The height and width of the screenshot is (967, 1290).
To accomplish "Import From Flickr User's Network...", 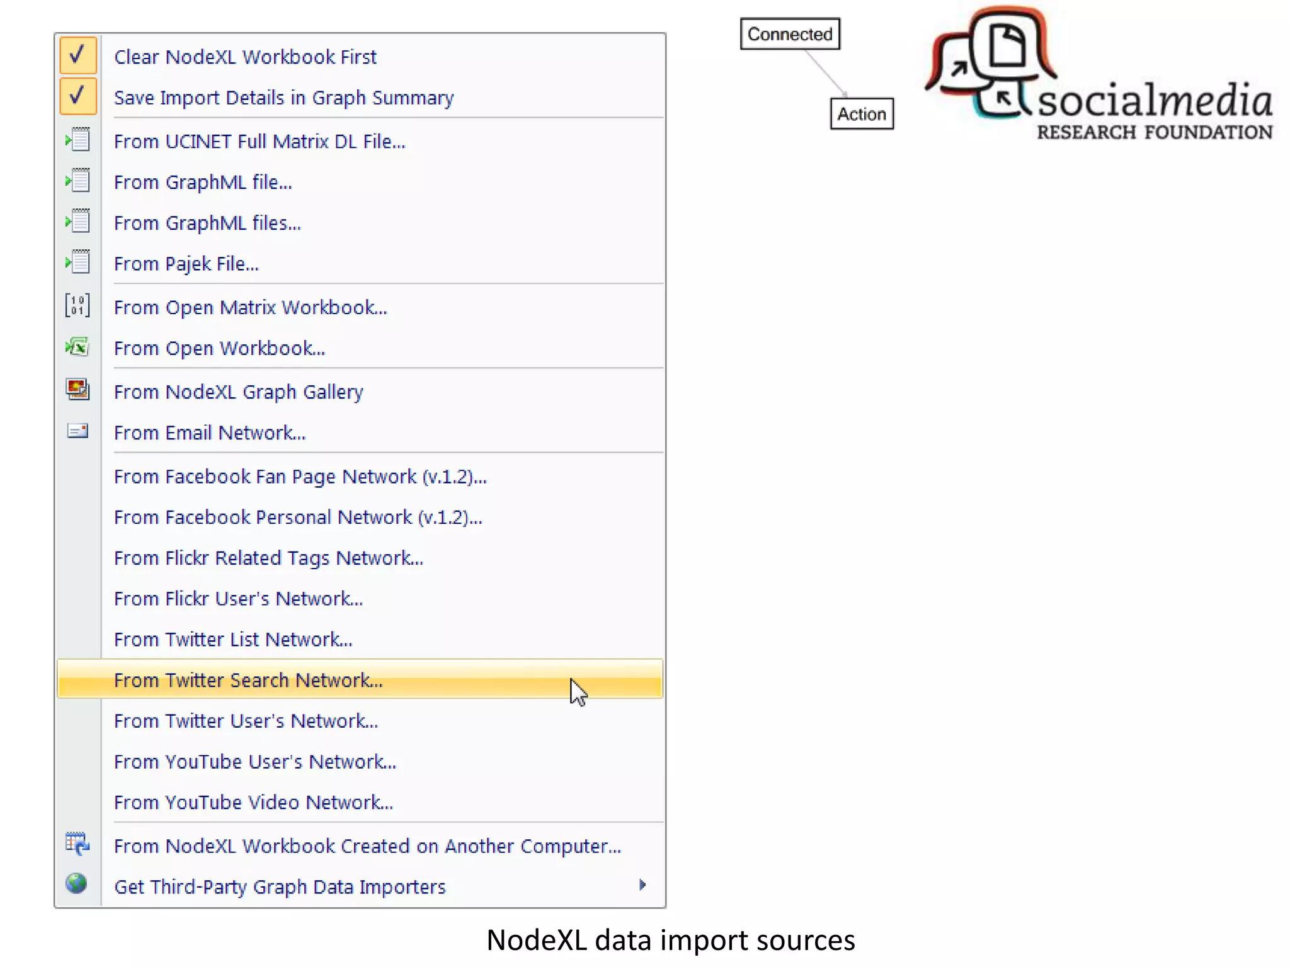I will pyautogui.click(x=238, y=599).
